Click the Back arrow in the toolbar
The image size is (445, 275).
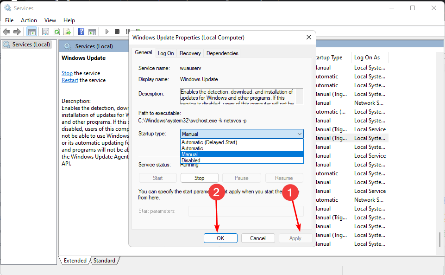pos(6,32)
